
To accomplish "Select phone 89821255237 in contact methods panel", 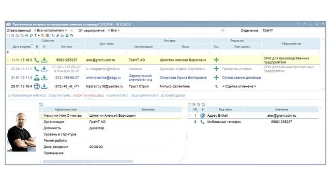I will 281,122.
